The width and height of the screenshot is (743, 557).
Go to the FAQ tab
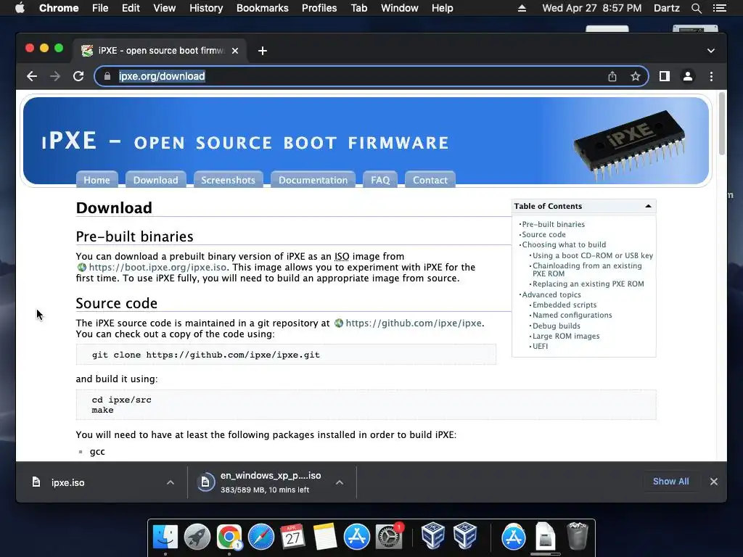pos(380,180)
